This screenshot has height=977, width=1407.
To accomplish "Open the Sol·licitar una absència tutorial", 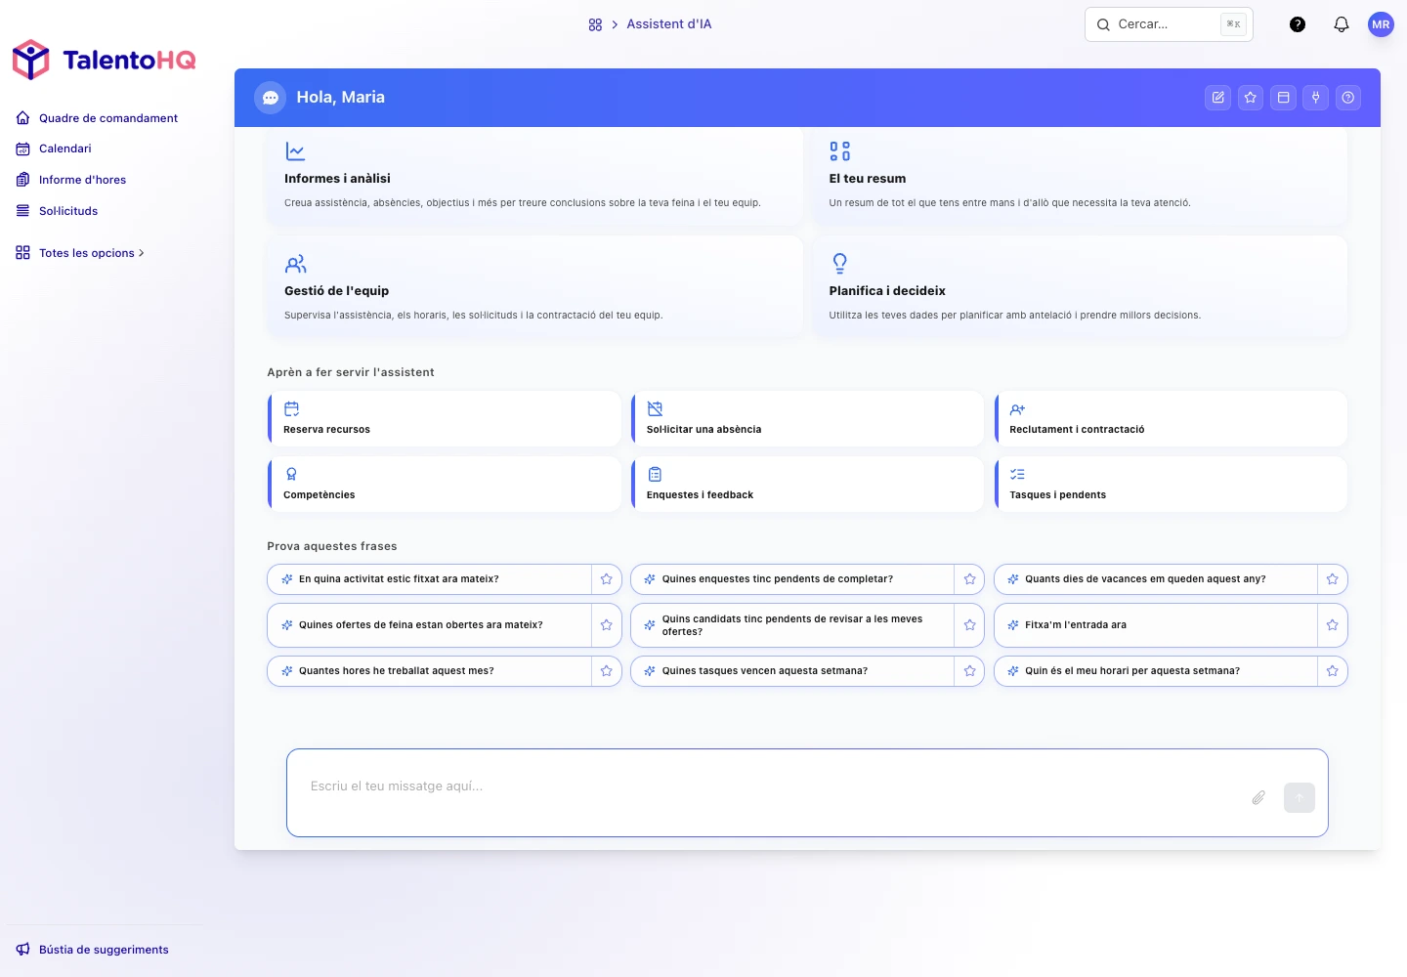I will 808,419.
